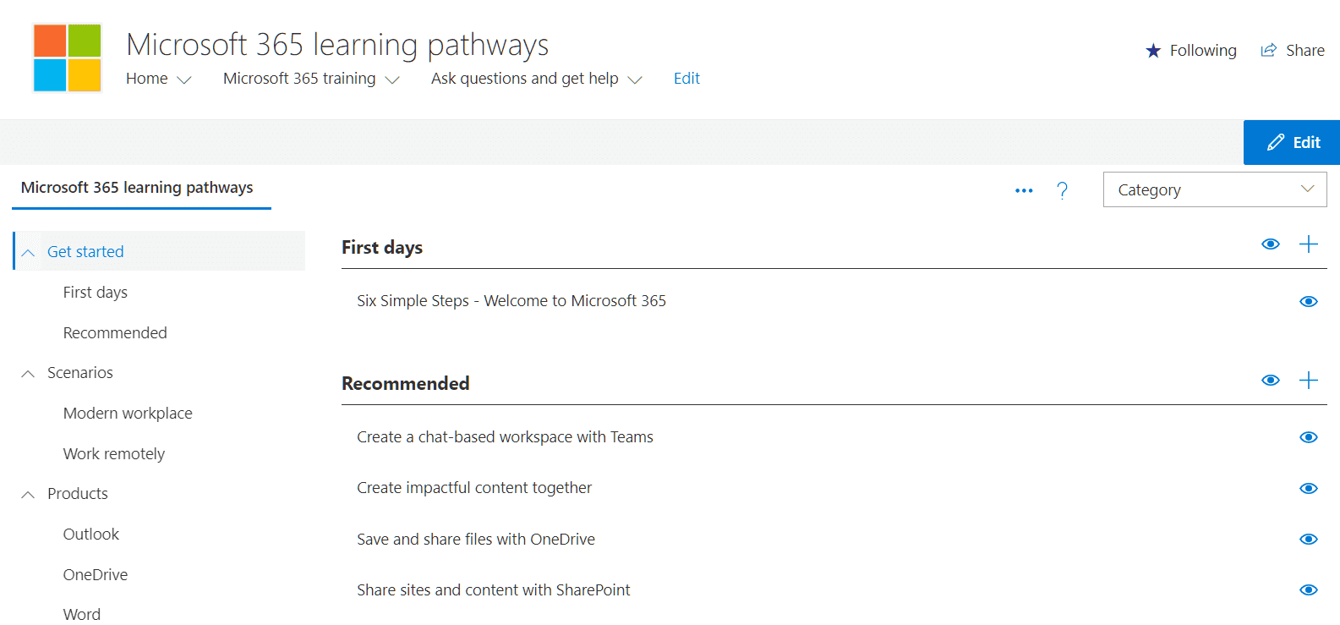Add a playlist to First days with plus icon
Viewport: 1340px width, 625px height.
pyautogui.click(x=1309, y=244)
